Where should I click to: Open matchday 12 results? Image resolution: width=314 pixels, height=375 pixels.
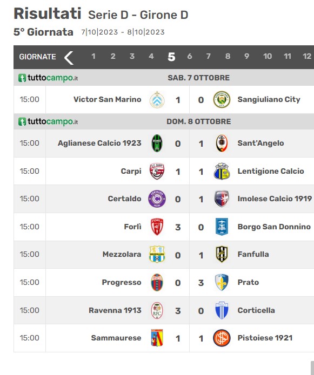[307, 57]
